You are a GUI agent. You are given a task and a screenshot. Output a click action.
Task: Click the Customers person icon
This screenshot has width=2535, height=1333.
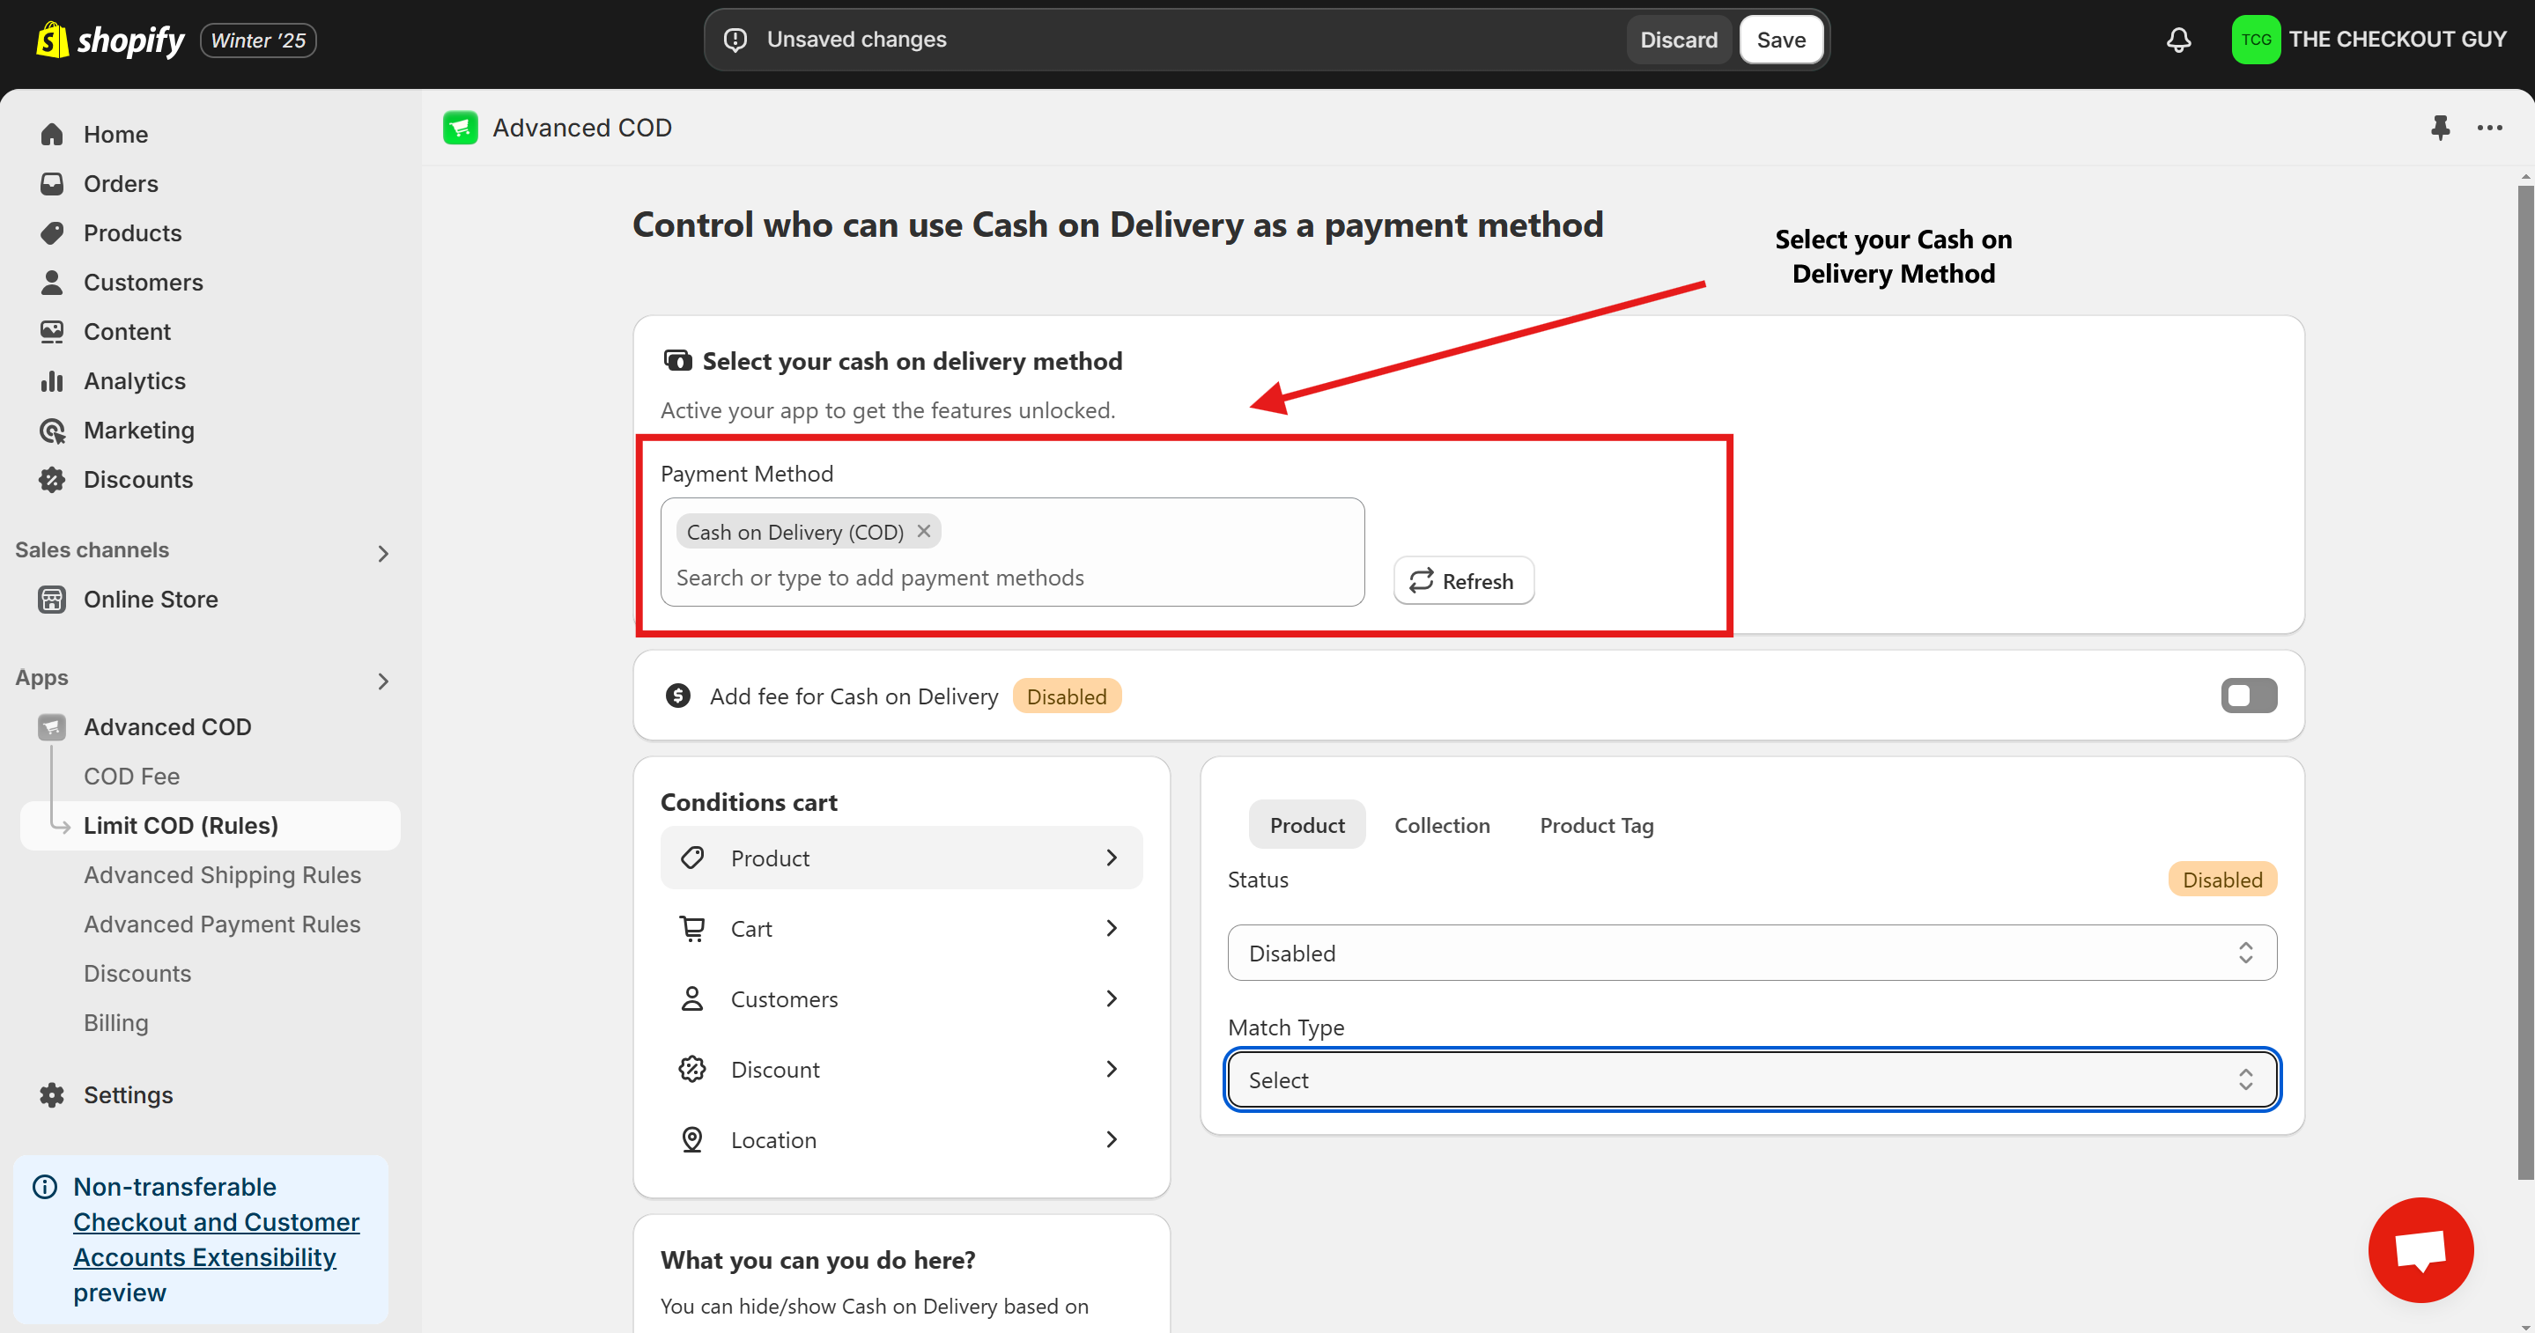click(52, 283)
